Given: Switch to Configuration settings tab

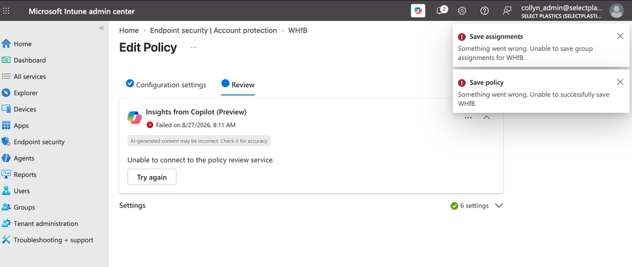Looking at the screenshot, I should pos(166,85).
